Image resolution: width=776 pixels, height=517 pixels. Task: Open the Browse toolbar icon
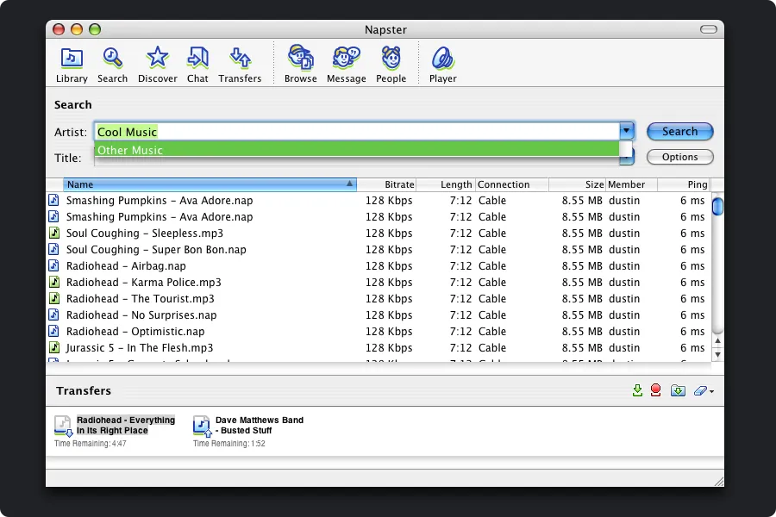(x=300, y=65)
